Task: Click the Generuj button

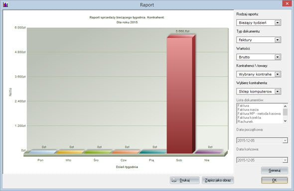Action: [x=275, y=171]
